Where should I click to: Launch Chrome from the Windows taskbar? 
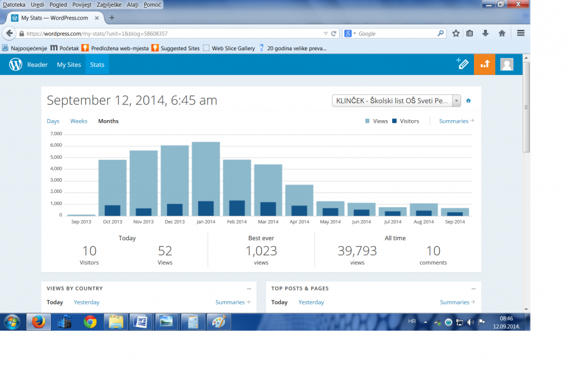[90, 322]
